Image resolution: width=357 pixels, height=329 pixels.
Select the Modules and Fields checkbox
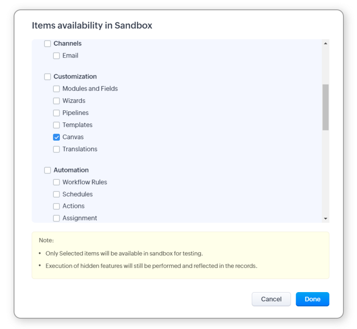tap(56, 89)
